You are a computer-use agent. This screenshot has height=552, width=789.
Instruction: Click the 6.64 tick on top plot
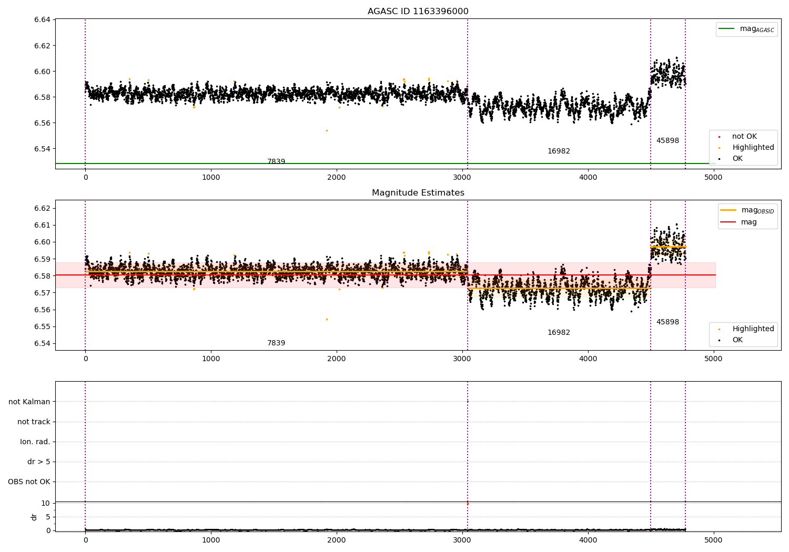[42, 20]
